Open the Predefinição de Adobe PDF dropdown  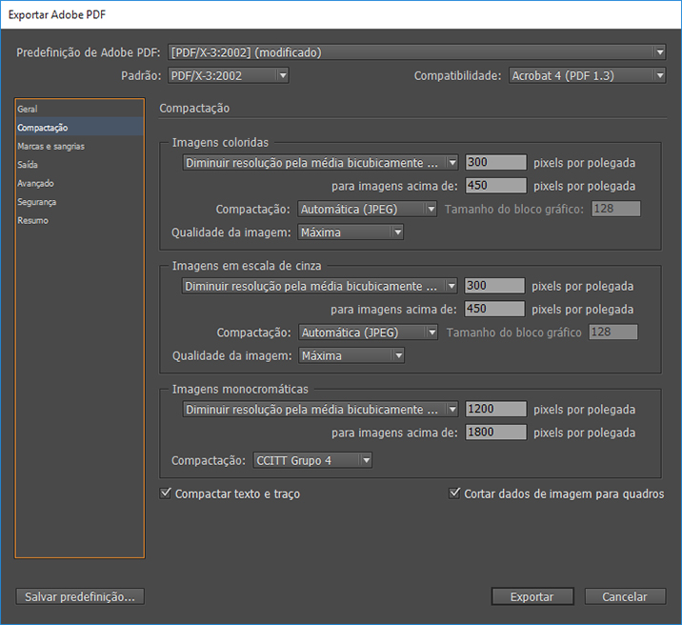click(416, 52)
